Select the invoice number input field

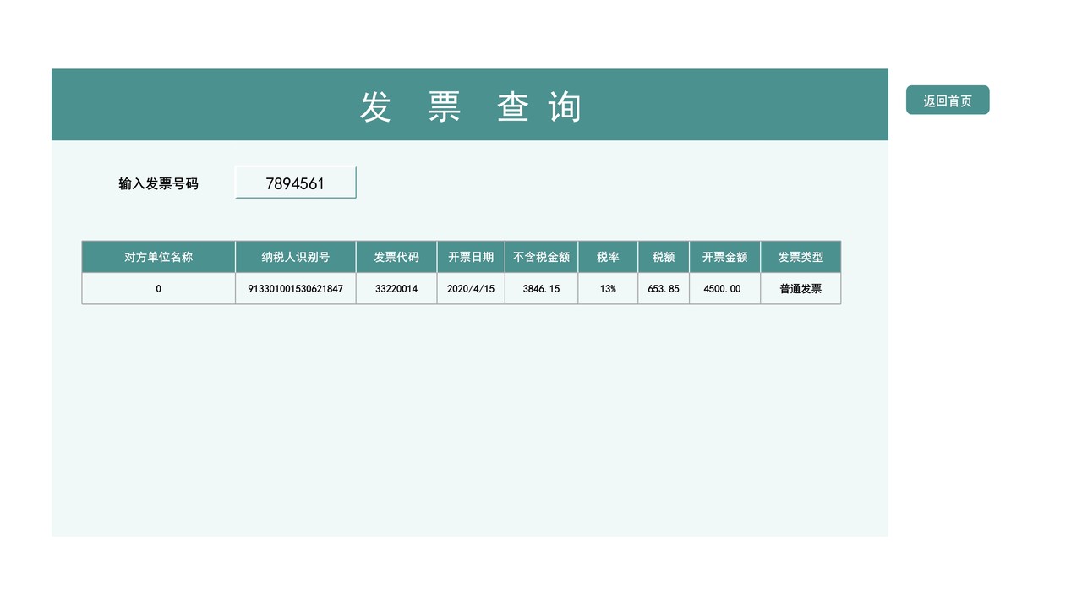pyautogui.click(x=295, y=182)
